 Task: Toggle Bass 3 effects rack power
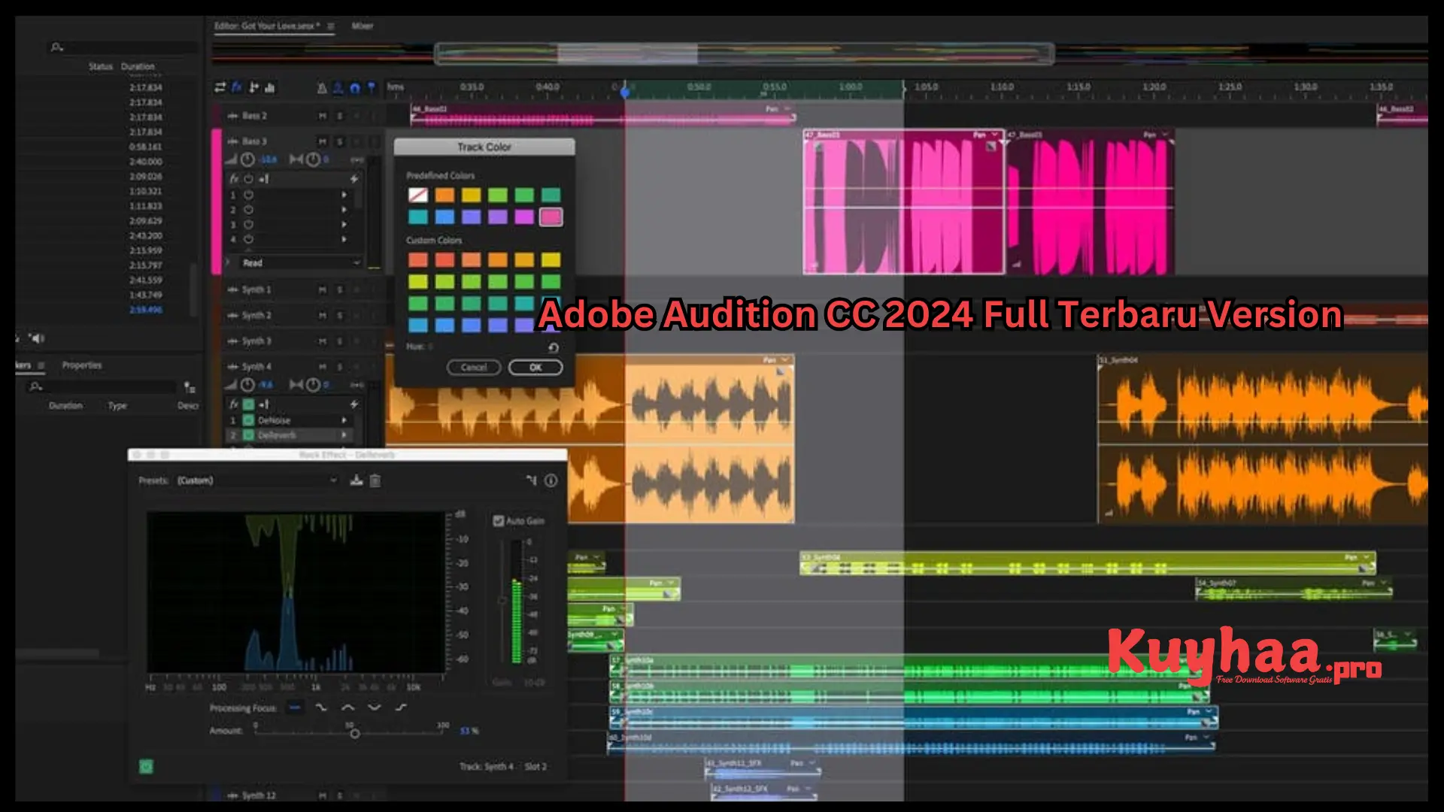[248, 179]
